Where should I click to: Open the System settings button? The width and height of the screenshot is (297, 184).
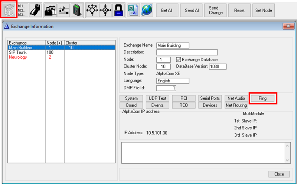click(x=131, y=98)
